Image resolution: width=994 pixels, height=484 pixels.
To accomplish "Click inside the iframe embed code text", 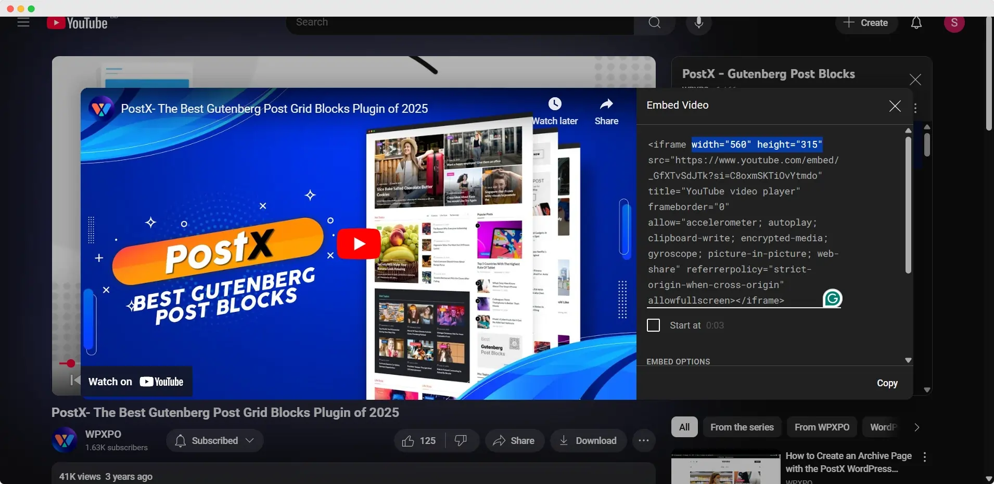I will coord(743,223).
